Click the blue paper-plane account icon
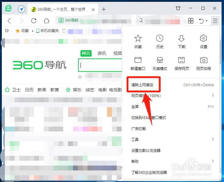The width and height of the screenshot is (224, 182). [x=22, y=9]
